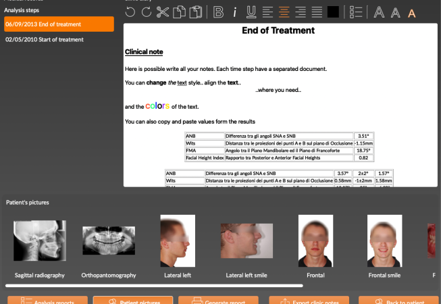
Task: Click the Lateral left smile caption
Action: 247,276
